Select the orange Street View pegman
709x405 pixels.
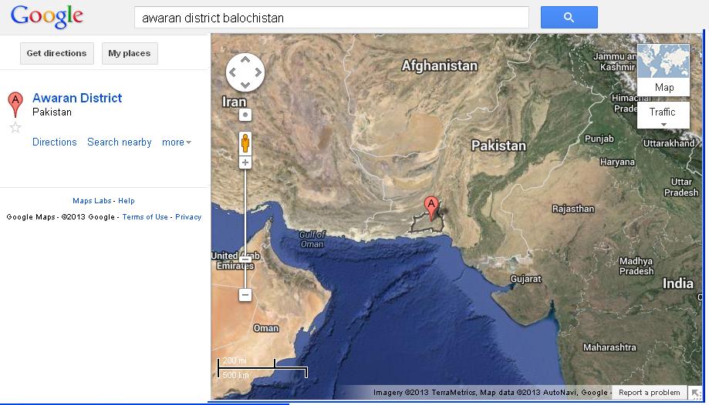coord(245,143)
